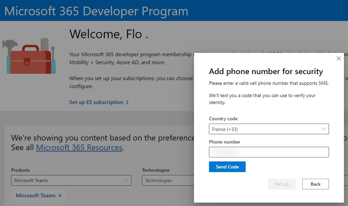Screen dimensions: 348x206
Task: Click the Add phone number for security title
Action: pos(266,72)
